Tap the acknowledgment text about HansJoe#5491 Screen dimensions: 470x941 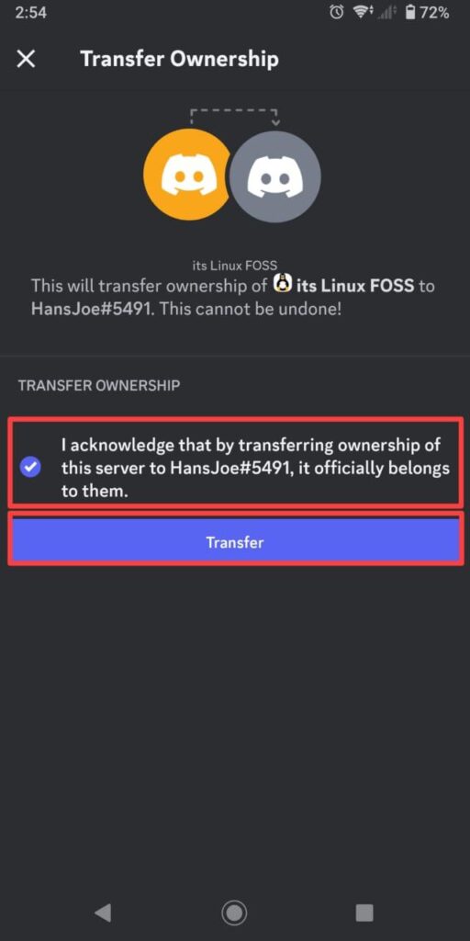[255, 468]
